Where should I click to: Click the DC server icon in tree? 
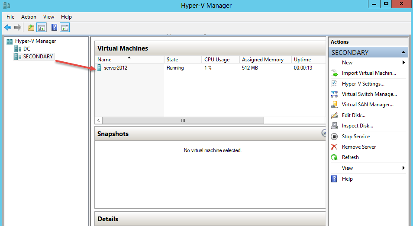(x=18, y=49)
